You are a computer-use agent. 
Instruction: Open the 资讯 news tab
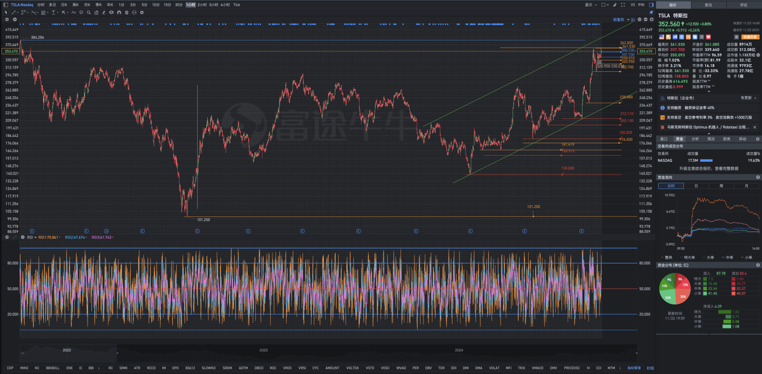tap(708, 5)
